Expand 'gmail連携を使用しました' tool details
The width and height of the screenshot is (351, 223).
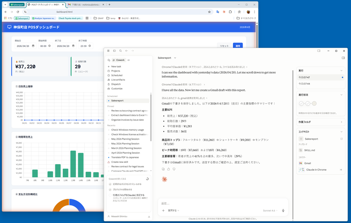(184, 98)
